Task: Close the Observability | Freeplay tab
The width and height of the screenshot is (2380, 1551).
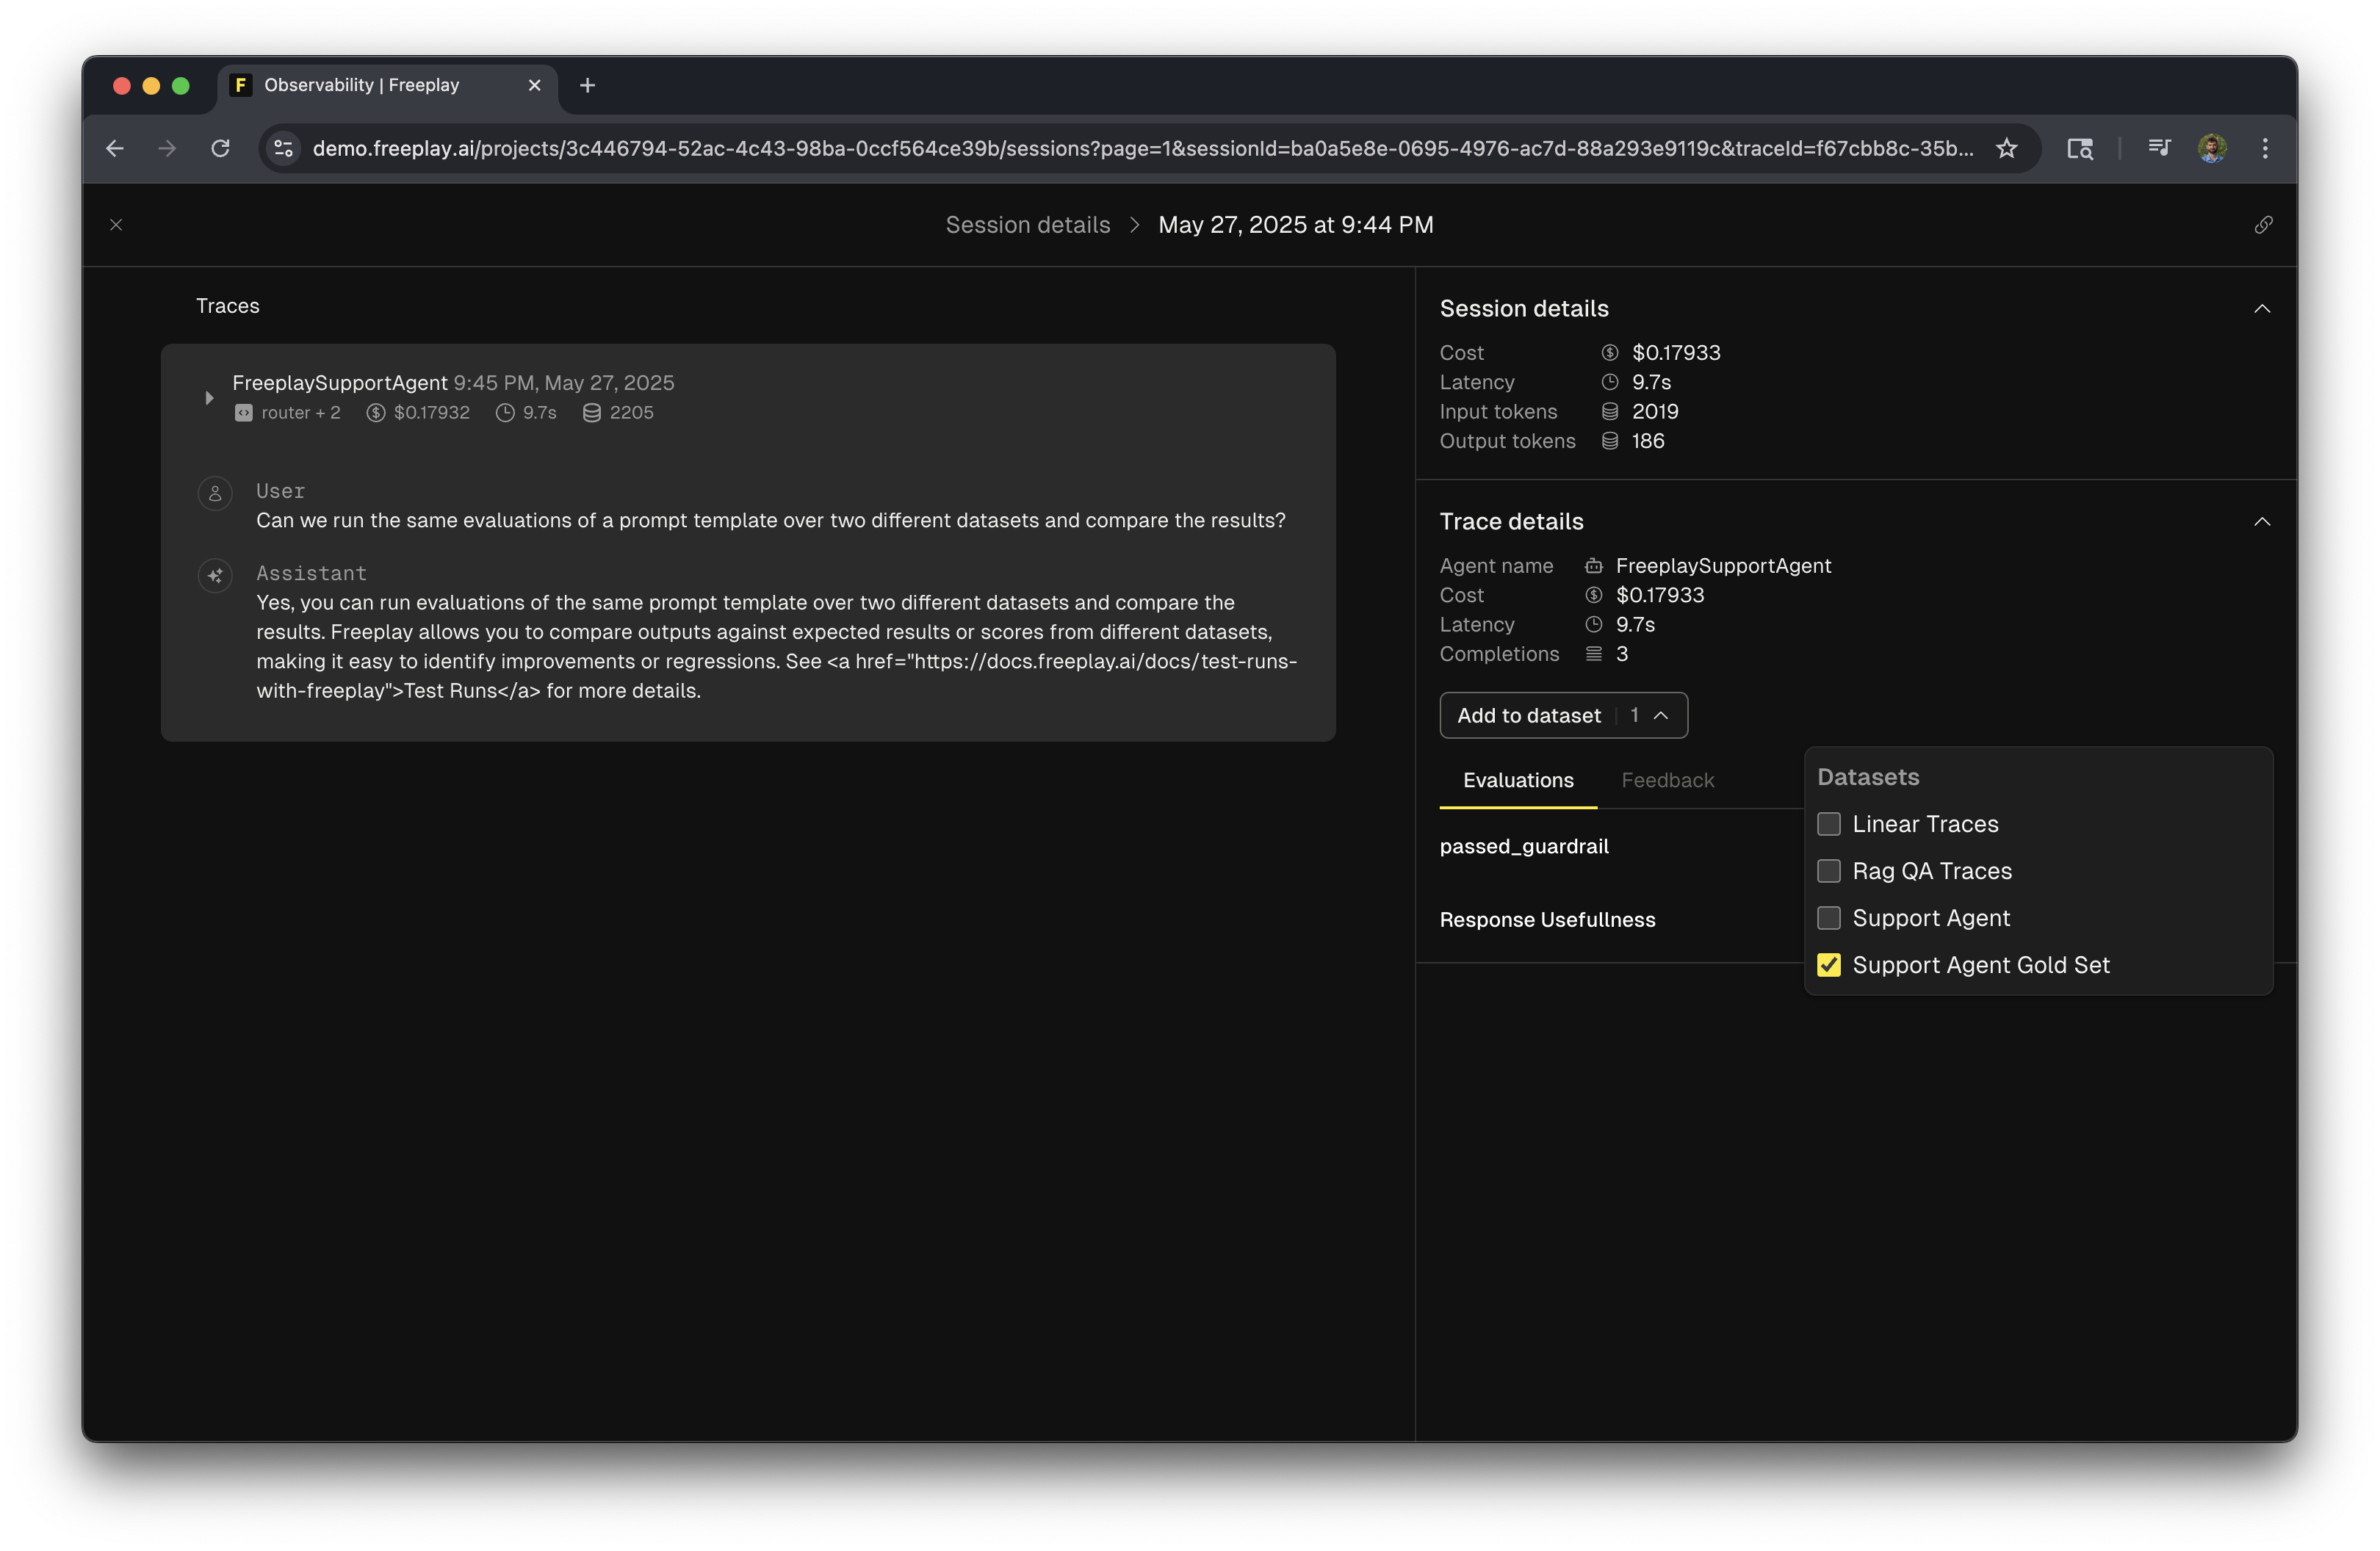Action: 534,85
